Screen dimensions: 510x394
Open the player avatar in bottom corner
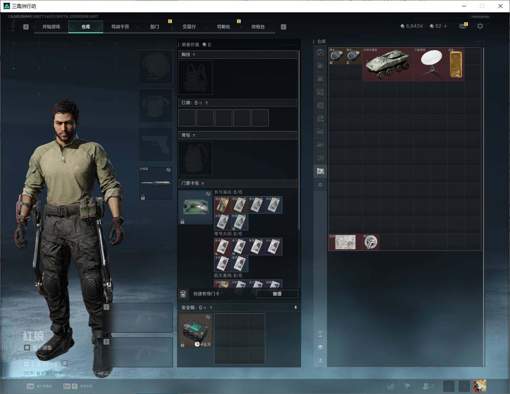click(480, 386)
